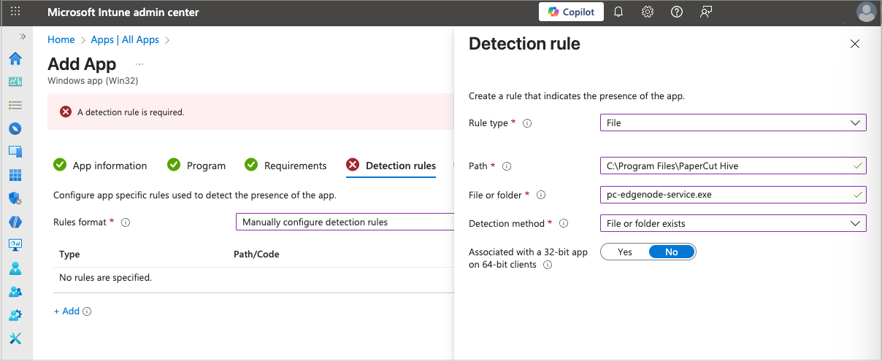Open Users in the sidebar
Viewport: 882px width, 361px height.
point(15,268)
